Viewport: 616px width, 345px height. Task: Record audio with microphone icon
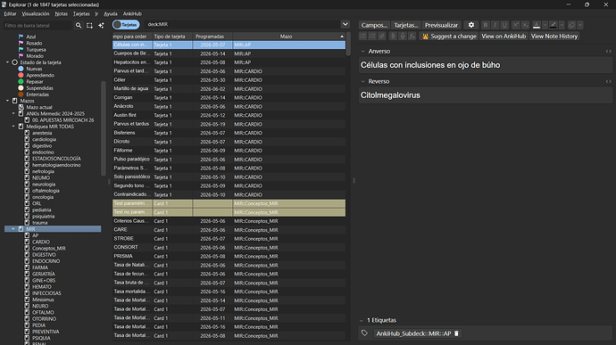(x=403, y=37)
